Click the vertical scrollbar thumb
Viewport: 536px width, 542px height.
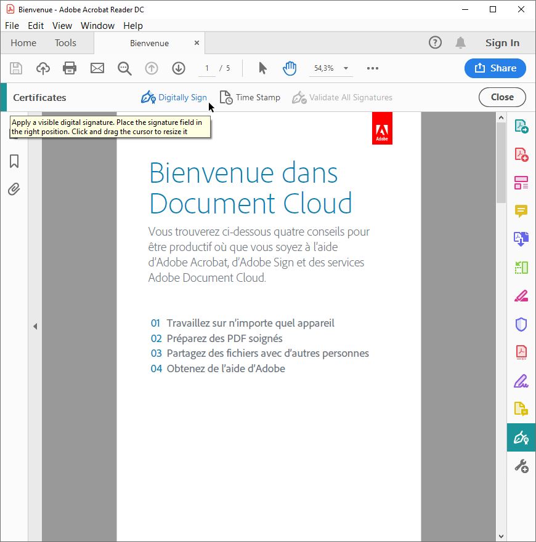pyautogui.click(x=501, y=162)
